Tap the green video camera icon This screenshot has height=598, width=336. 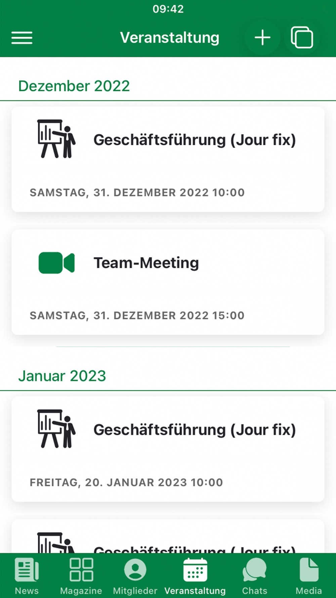pos(56,263)
